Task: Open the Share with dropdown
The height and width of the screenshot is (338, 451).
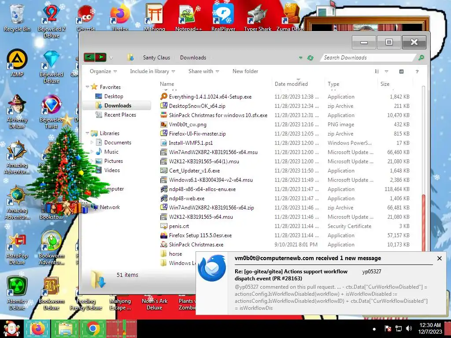Action: [203, 71]
